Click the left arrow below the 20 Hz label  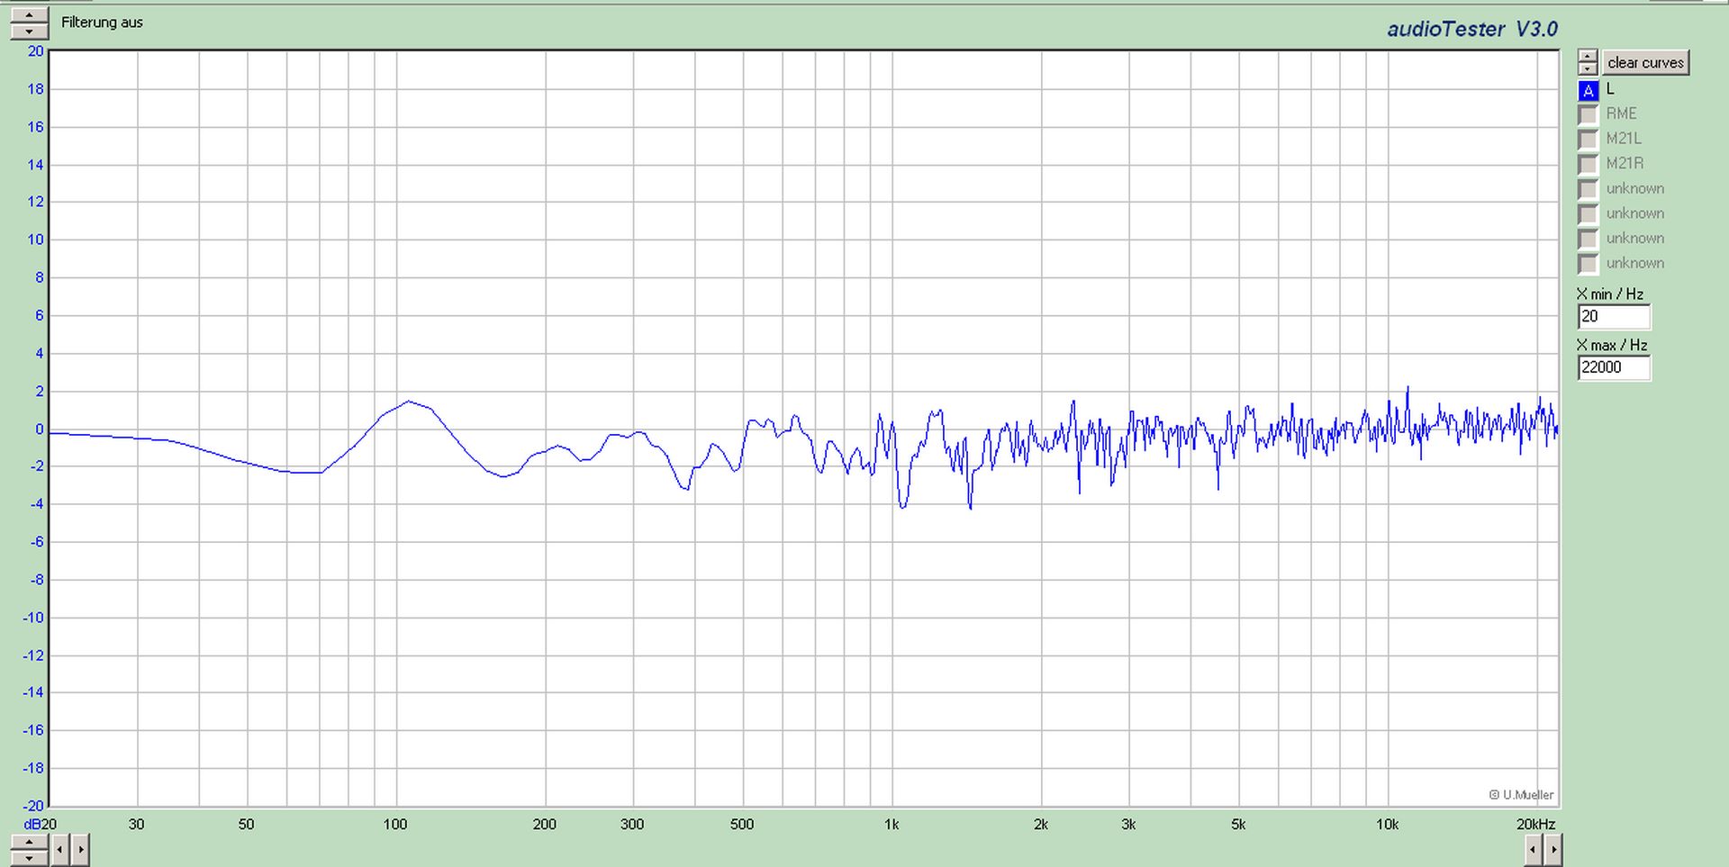59,849
